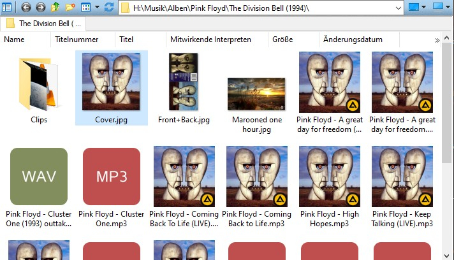This screenshot has width=454, height=260.
Task: Click blue monitor icon in toolbar
Action: tap(414, 7)
